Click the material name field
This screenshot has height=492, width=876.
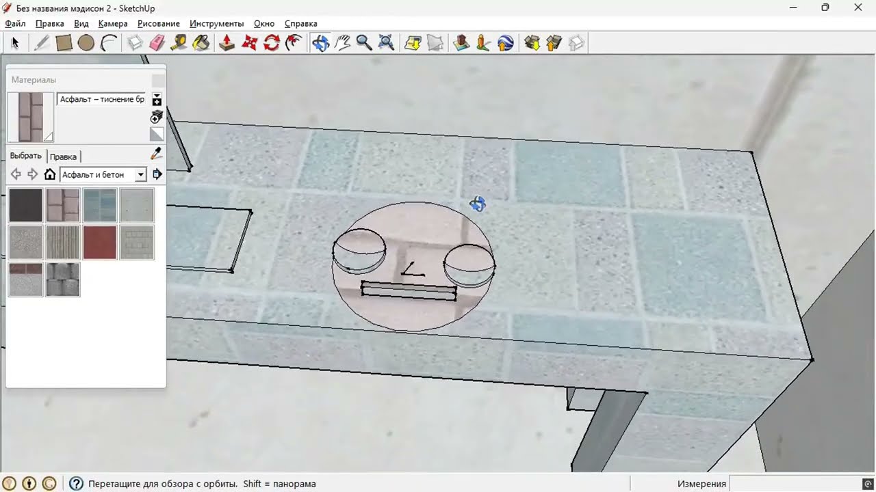pyautogui.click(x=101, y=99)
